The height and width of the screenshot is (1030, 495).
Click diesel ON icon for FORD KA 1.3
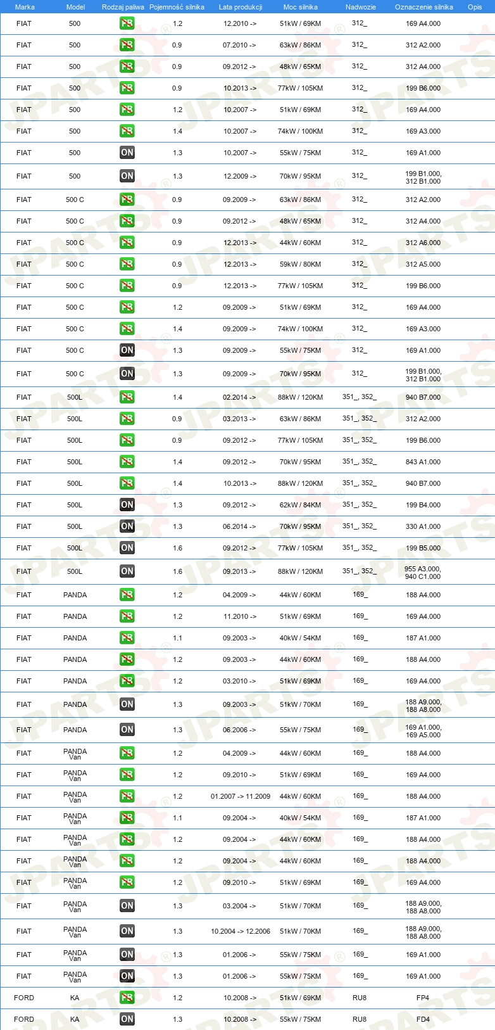tap(127, 1019)
